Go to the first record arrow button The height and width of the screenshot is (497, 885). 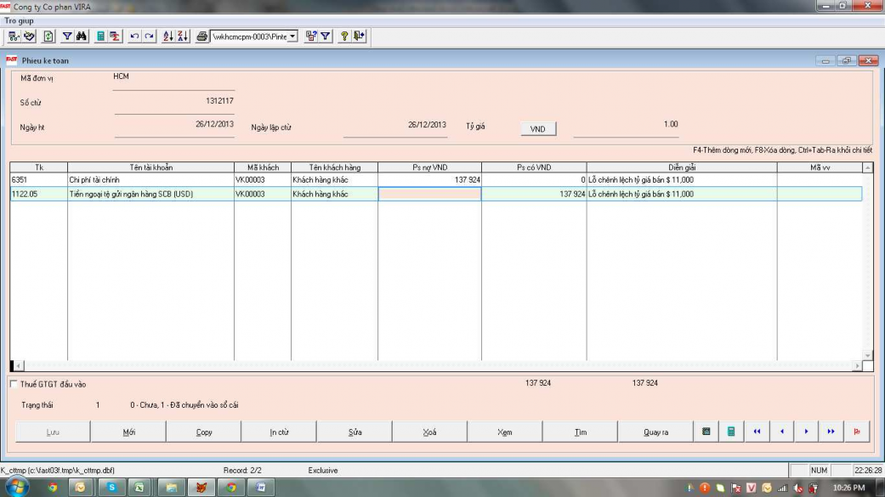tap(756, 432)
